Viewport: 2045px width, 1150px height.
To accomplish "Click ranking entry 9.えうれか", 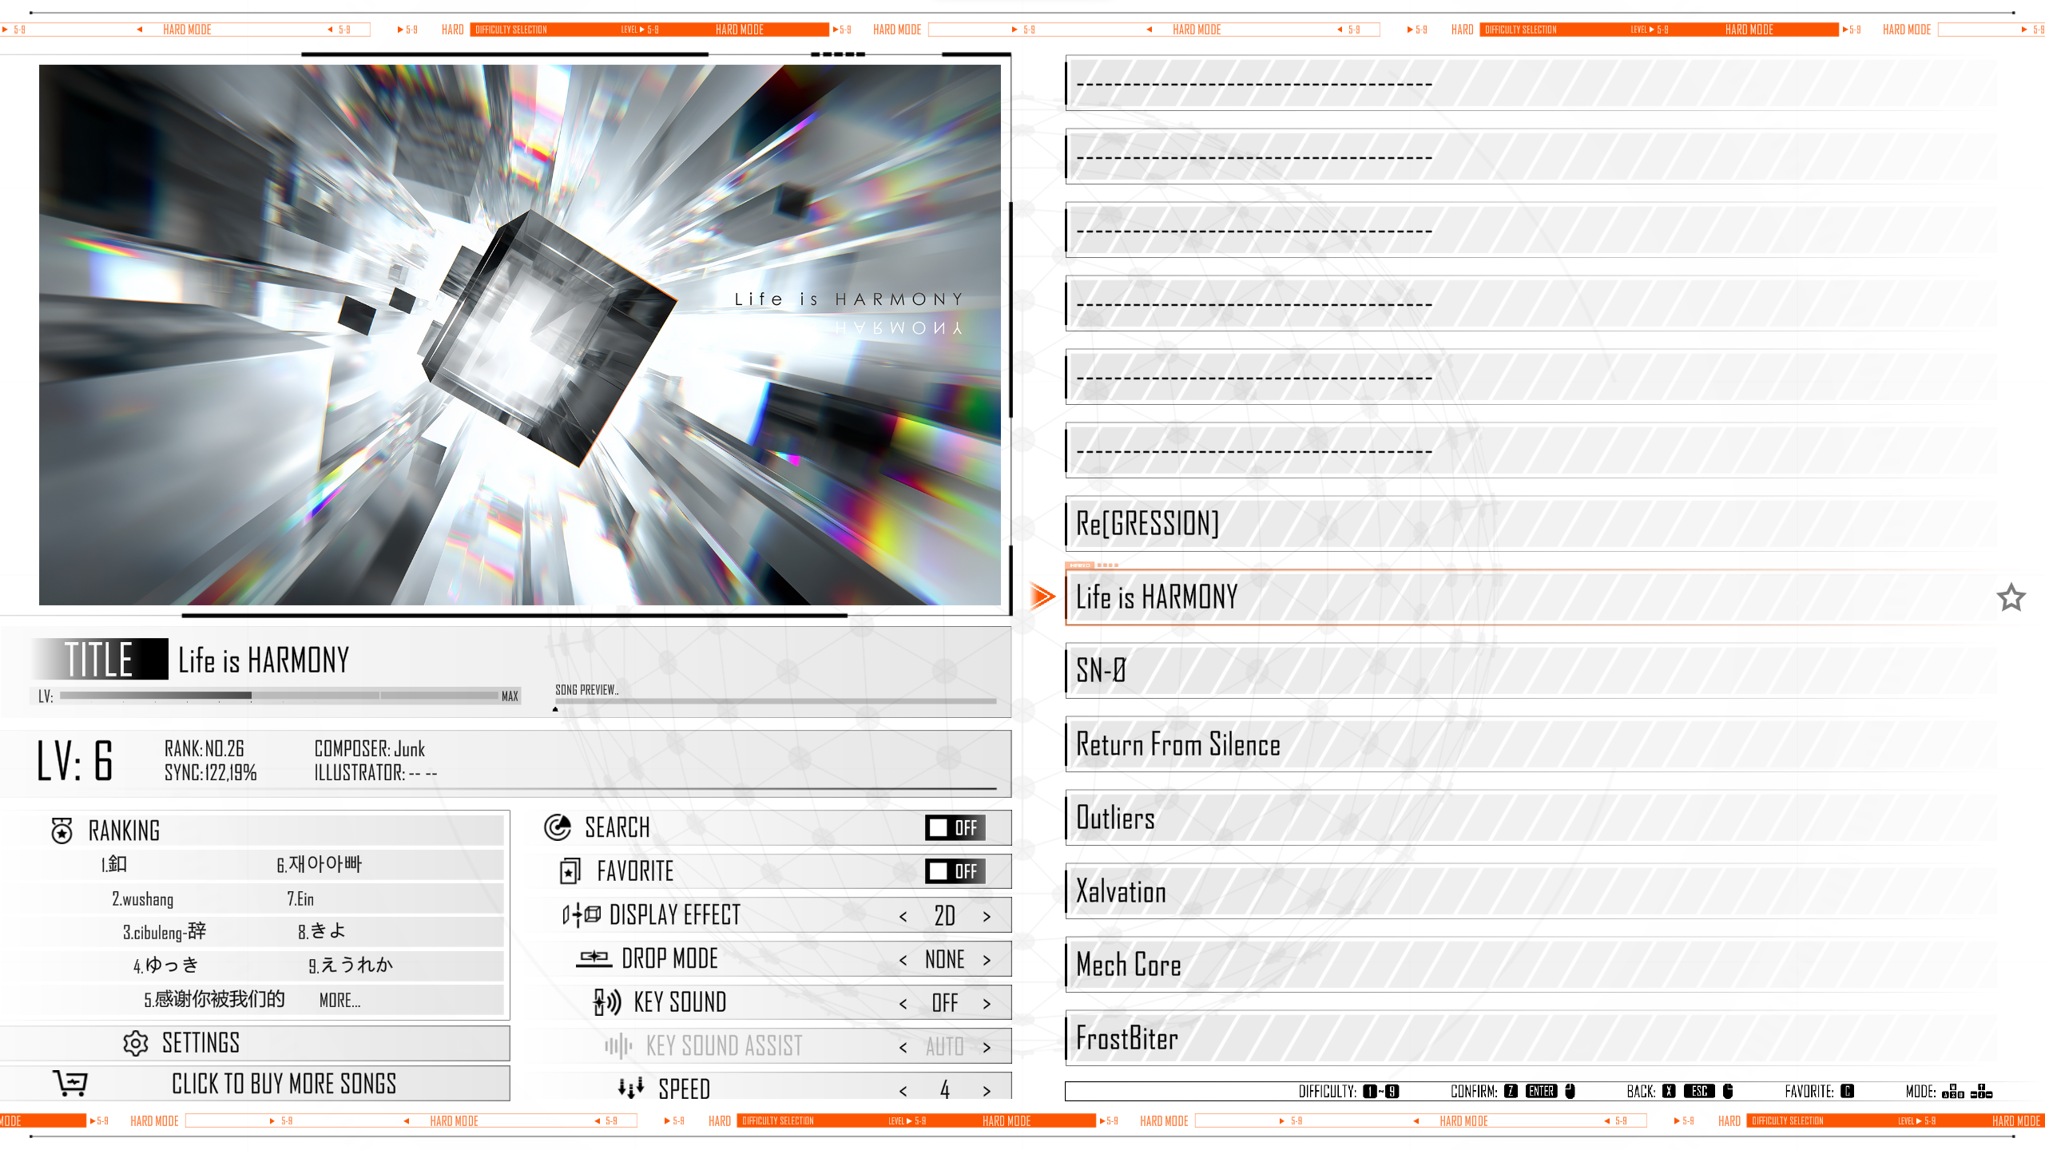I will [351, 966].
